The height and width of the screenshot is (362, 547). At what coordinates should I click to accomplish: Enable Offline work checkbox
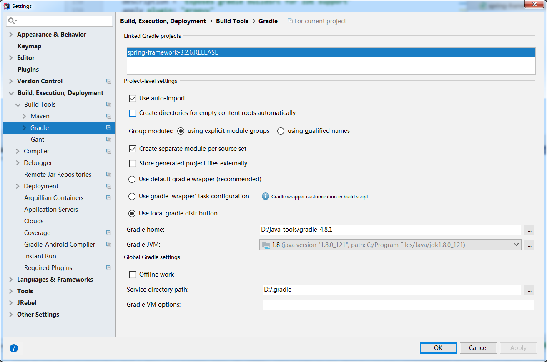[x=133, y=275]
